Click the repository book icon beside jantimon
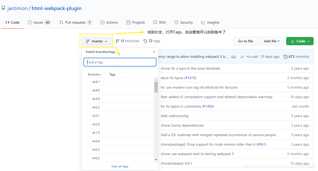The height and width of the screenshot is (171, 318). pyautogui.click(x=3, y=8)
